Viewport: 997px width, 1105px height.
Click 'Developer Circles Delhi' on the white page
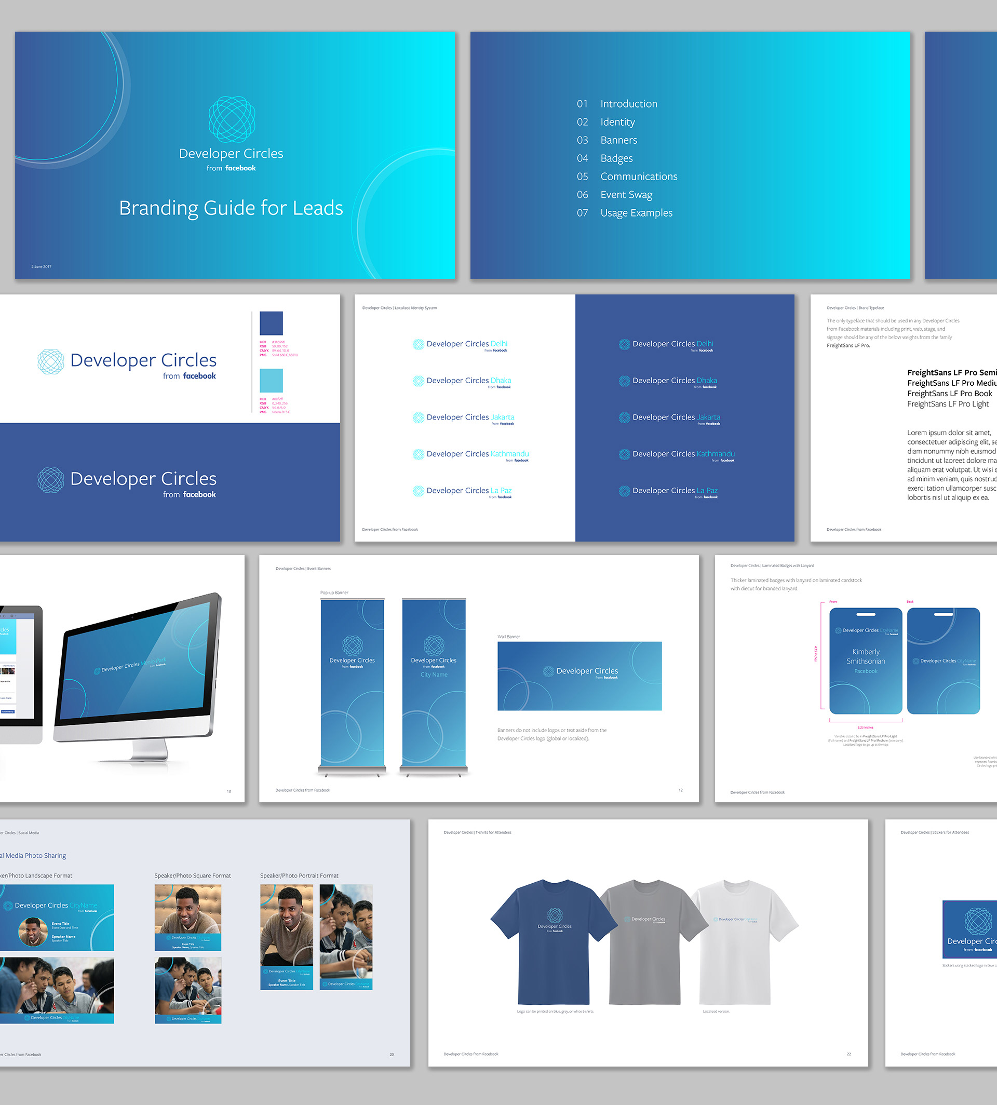(x=460, y=345)
